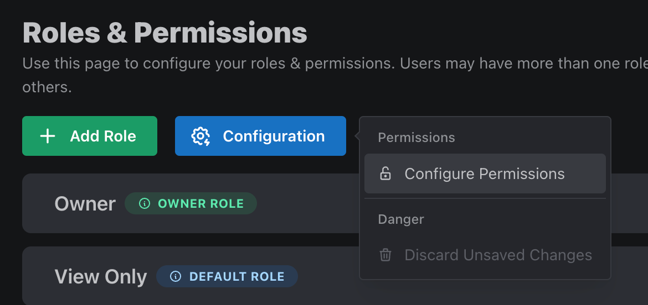Screen dimensions: 648x305
Task: Click the trash can icon under Danger
Action: 385,255
